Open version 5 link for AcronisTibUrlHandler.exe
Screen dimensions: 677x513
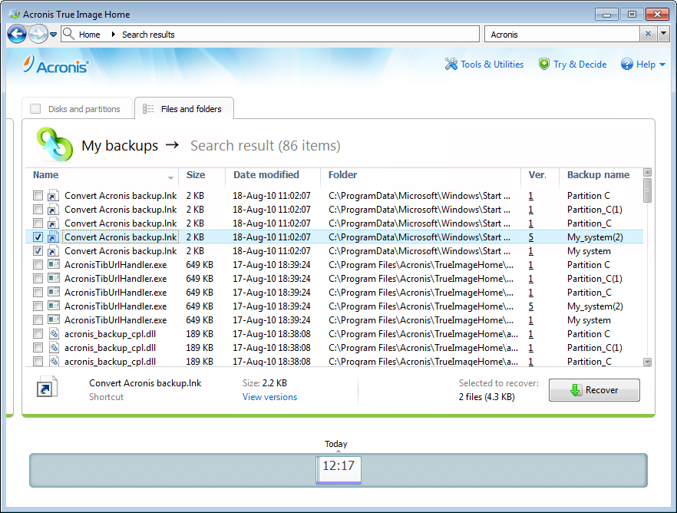530,306
